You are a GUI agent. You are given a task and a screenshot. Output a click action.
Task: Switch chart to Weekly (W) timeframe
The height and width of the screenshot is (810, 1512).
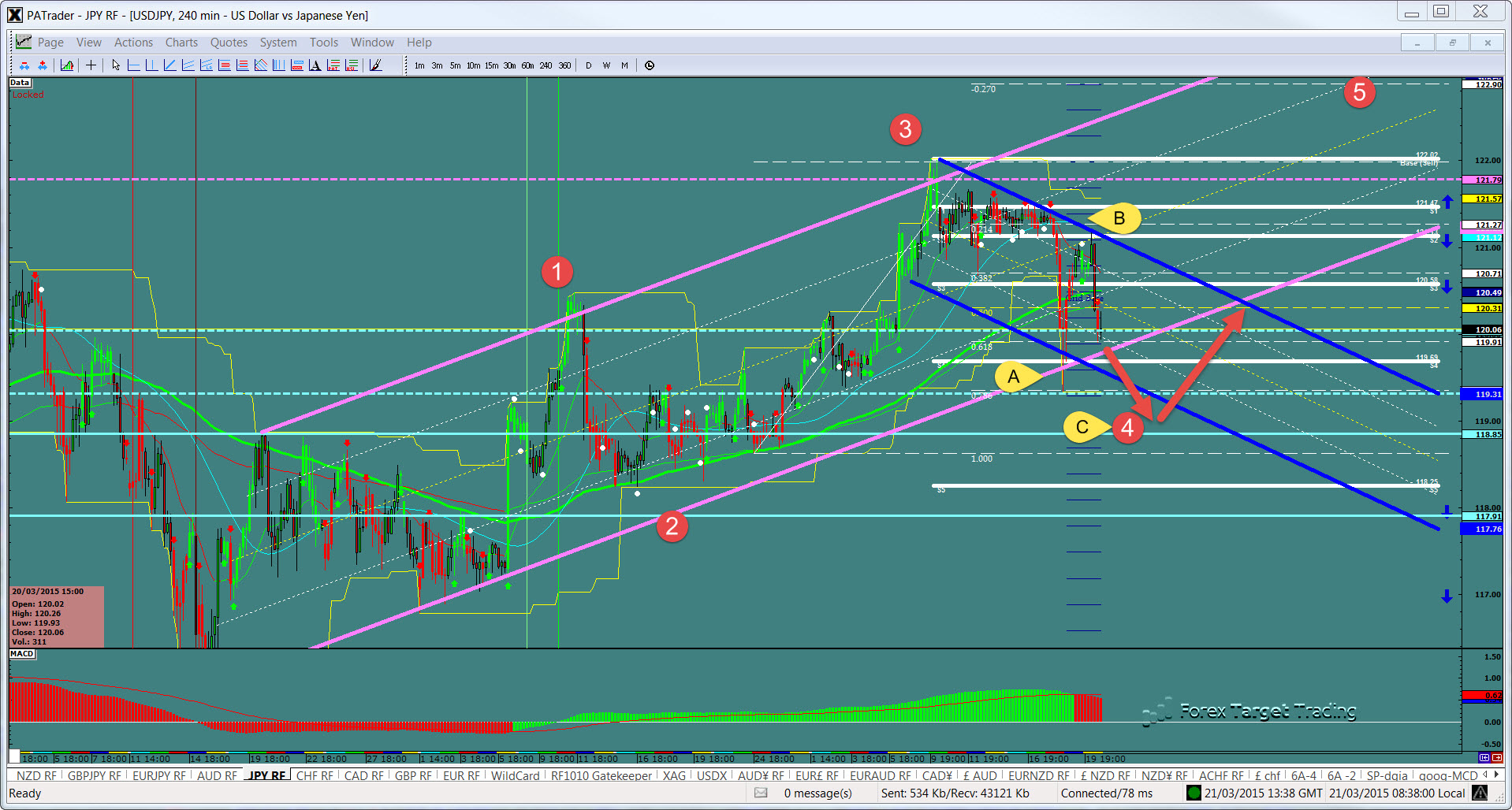point(606,65)
